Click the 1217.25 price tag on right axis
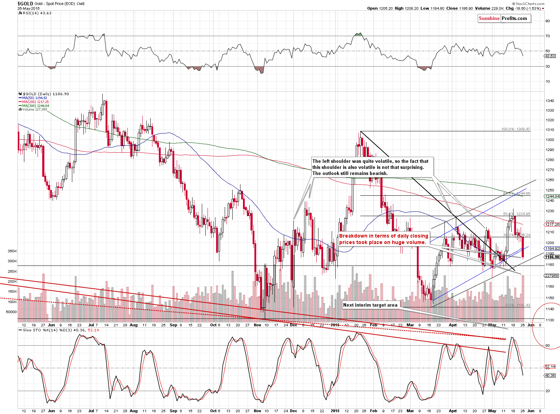The image size is (560, 414). click(x=551, y=224)
